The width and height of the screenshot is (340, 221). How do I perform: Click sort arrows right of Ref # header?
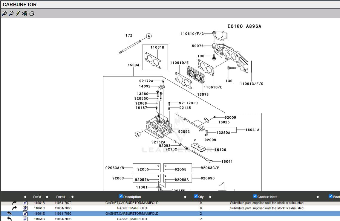47,197
